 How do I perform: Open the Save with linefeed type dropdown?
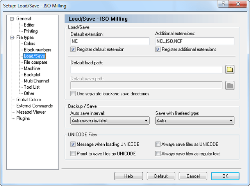coord(195,121)
